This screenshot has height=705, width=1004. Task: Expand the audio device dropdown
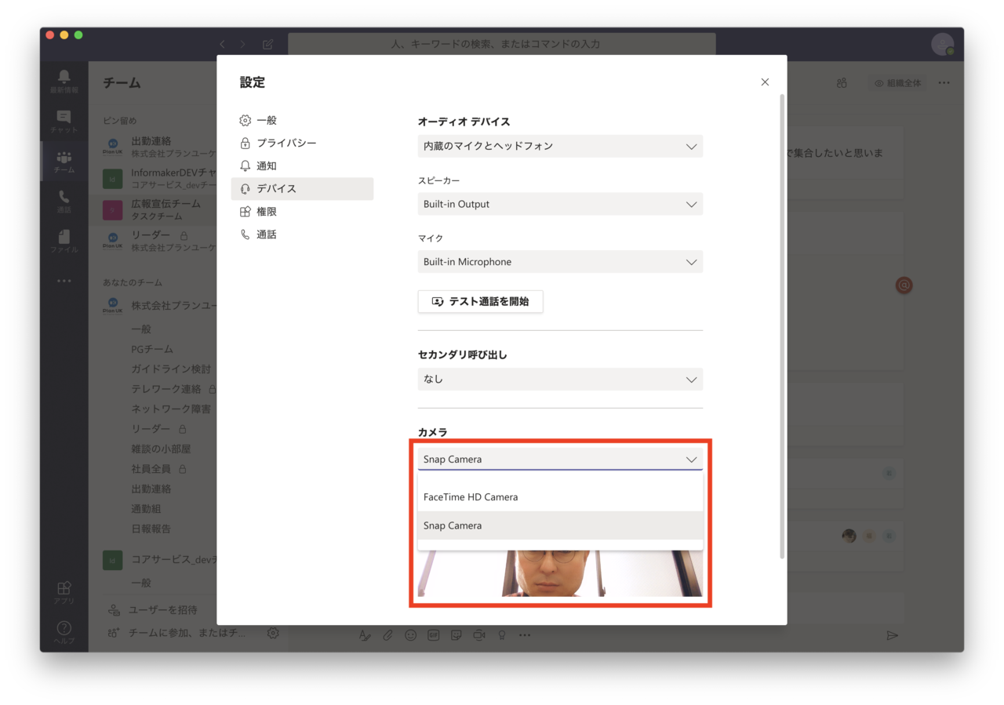(x=560, y=147)
